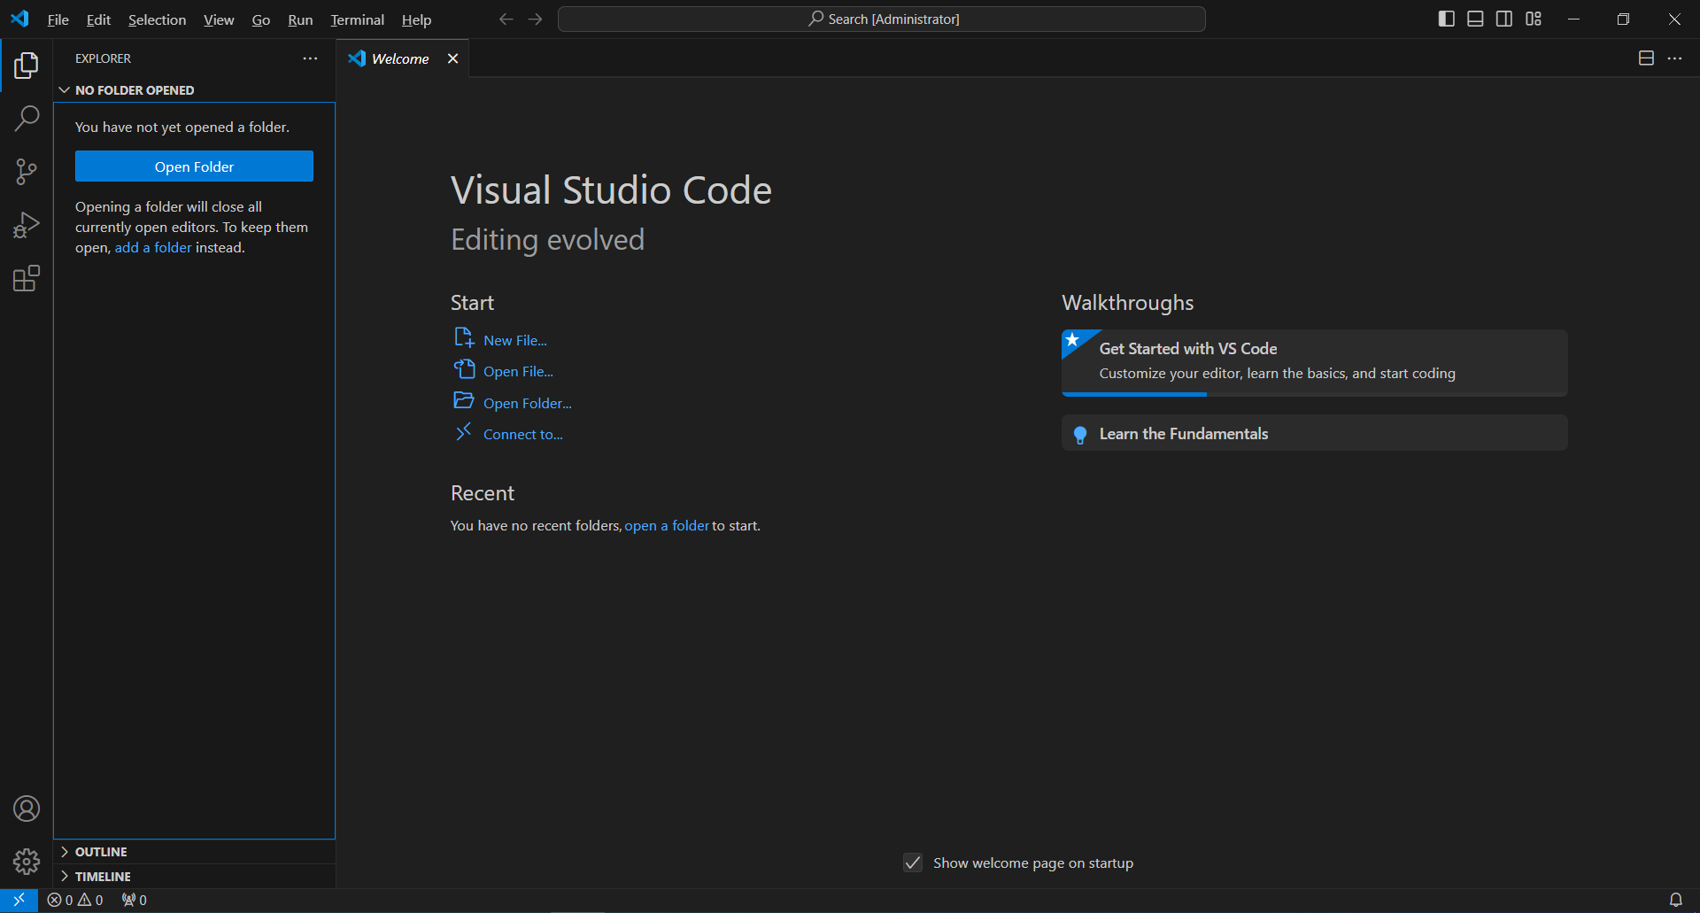Screen dimensions: 1700x913
Task: Click Connect to... link
Action: coord(523,434)
